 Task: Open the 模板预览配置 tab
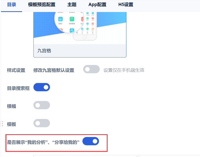42,5
